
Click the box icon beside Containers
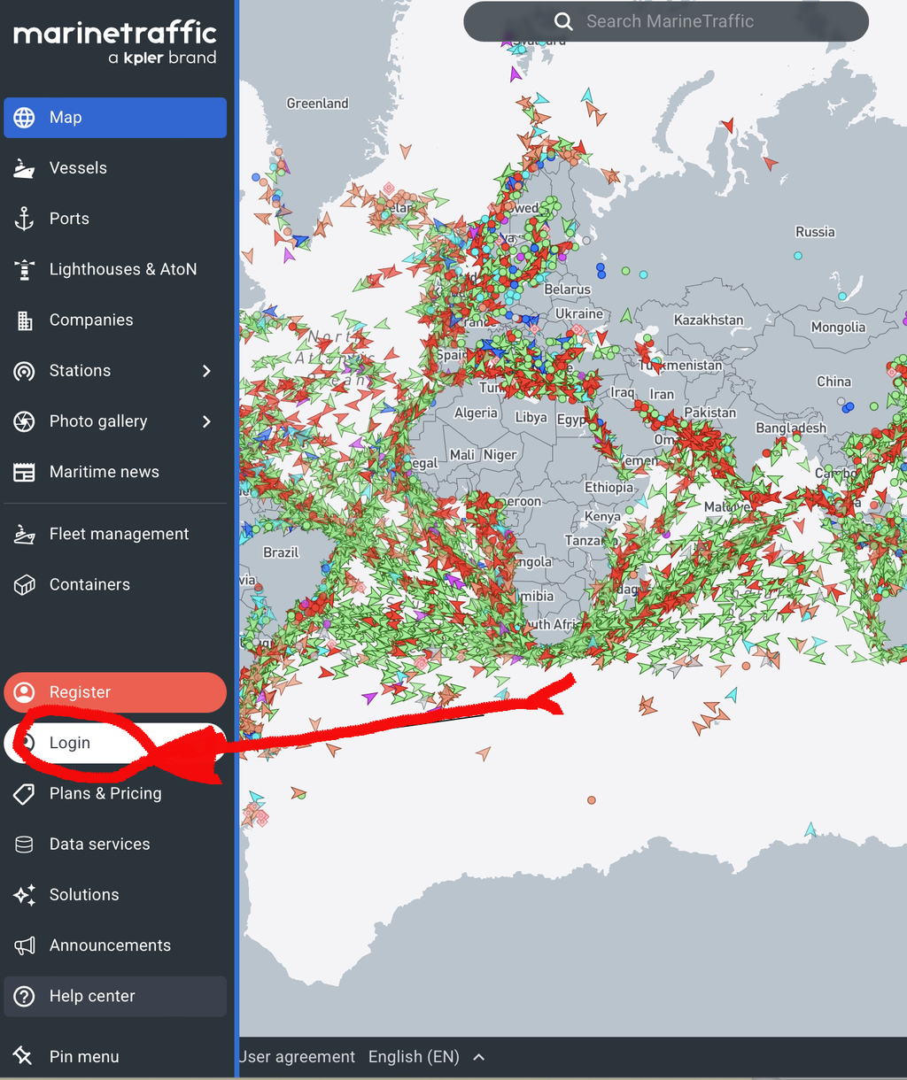[x=24, y=584]
